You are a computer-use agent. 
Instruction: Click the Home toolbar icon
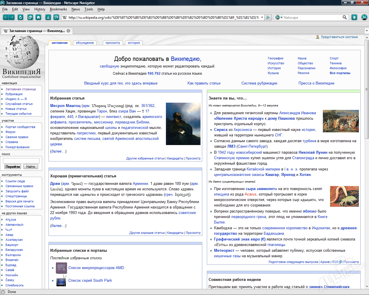tap(38, 17)
